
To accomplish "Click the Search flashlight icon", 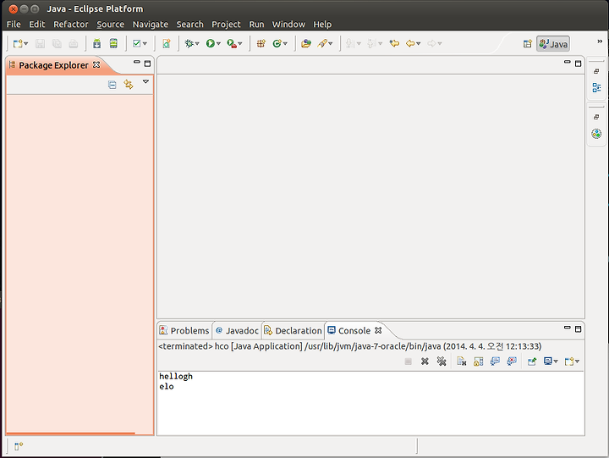I will pyautogui.click(x=322, y=43).
